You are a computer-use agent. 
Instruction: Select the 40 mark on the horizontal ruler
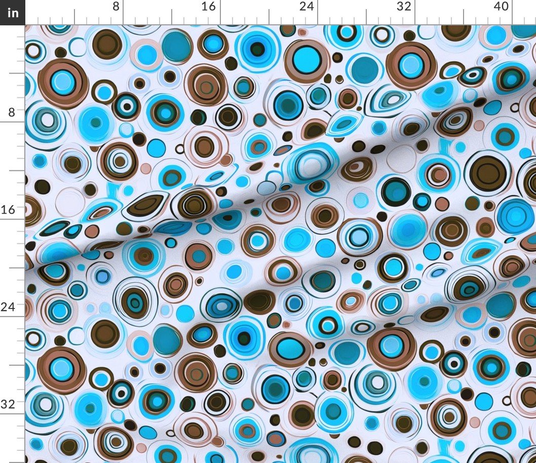click(501, 7)
